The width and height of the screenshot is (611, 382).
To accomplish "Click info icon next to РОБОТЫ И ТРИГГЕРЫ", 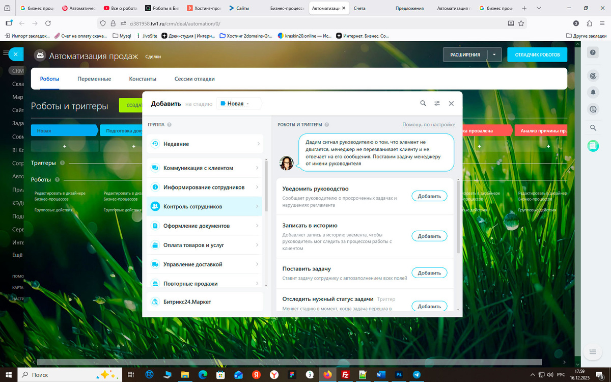I will 327,124.
